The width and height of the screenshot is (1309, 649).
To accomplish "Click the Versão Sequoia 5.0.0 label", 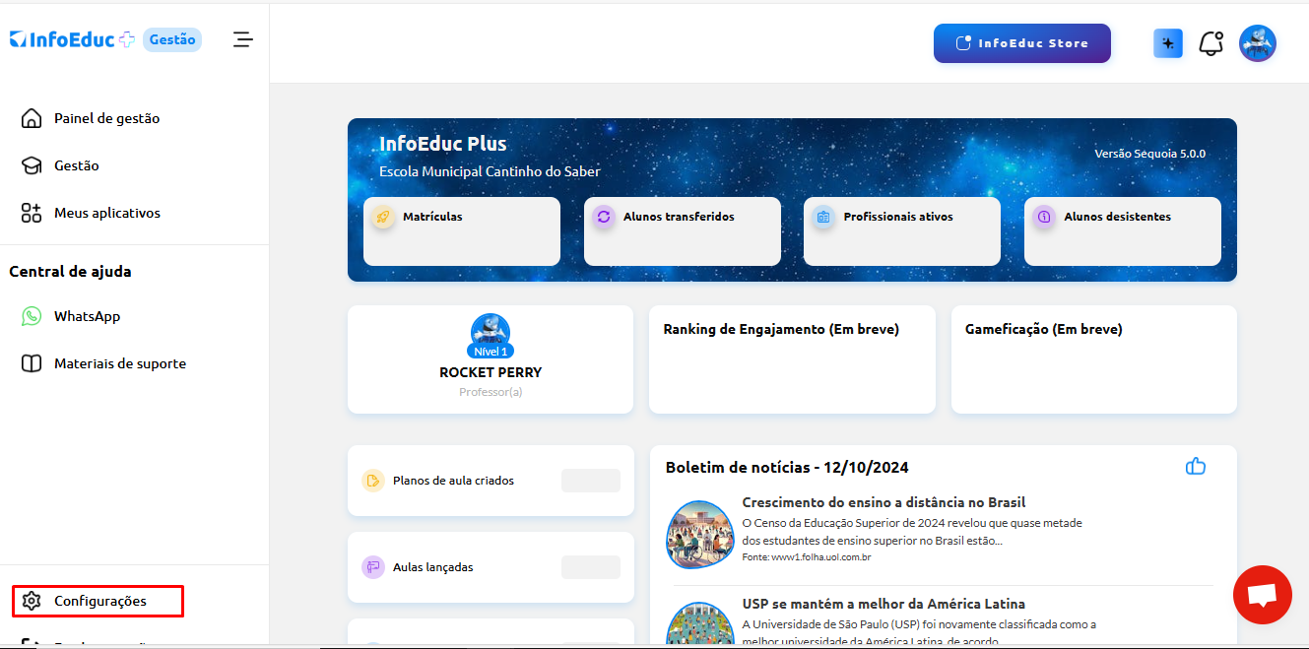I will (x=1150, y=154).
